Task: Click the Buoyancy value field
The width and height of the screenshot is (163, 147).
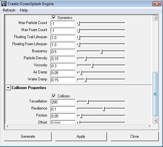Action: pos(63,52)
